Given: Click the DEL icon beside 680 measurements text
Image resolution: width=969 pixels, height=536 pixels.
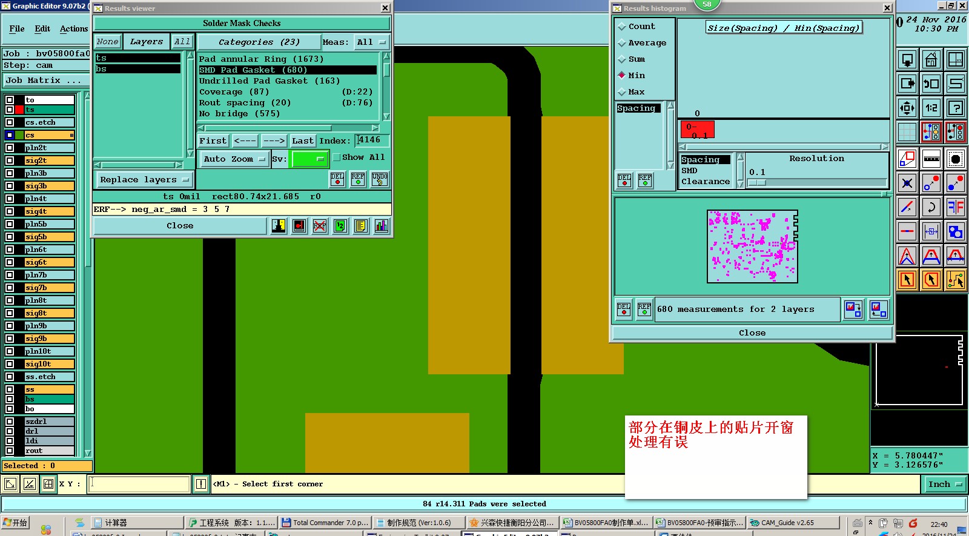Looking at the screenshot, I should pyautogui.click(x=624, y=309).
